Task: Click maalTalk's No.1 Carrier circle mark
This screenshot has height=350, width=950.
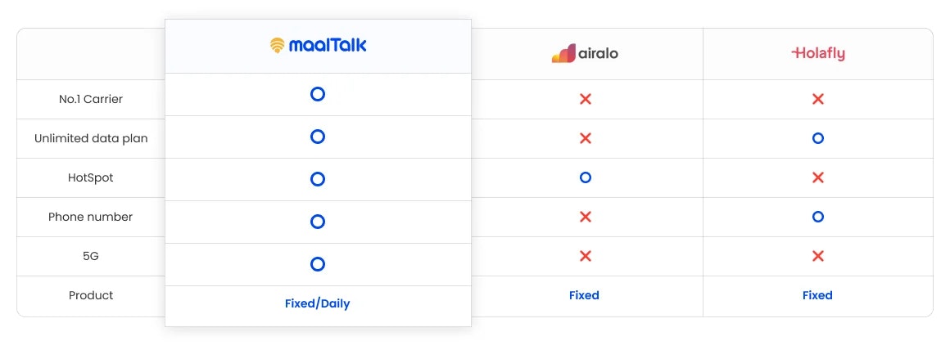Action: pyautogui.click(x=318, y=94)
